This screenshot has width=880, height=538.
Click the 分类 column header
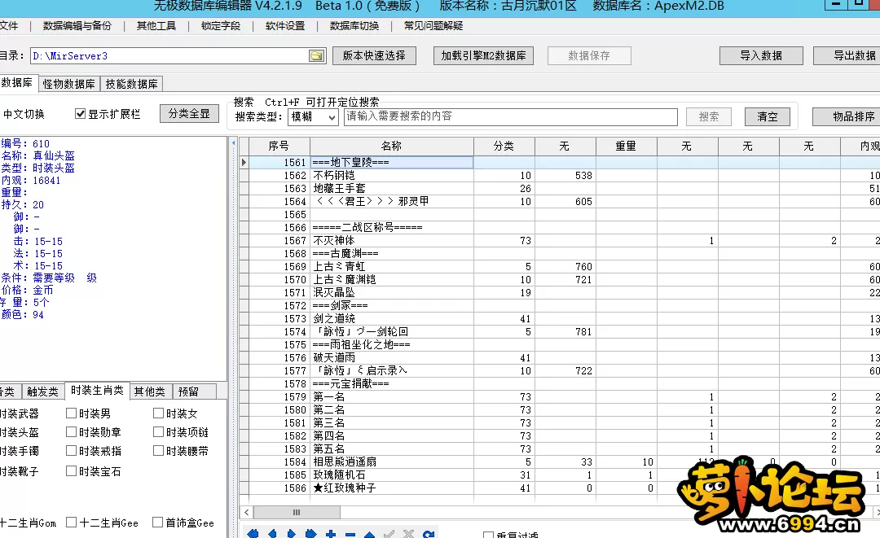[x=504, y=146]
